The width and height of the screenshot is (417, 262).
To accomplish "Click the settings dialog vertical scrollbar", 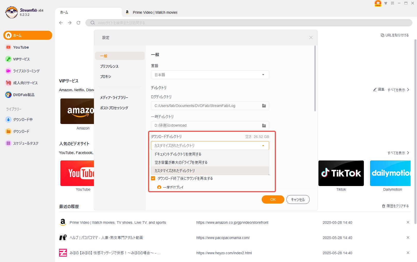I will click(315, 79).
